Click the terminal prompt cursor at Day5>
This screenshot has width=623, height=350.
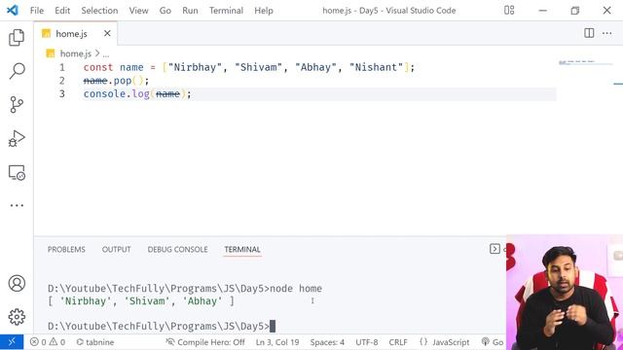(273, 326)
